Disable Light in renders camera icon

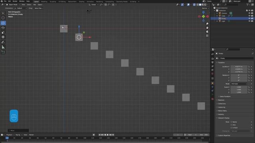252,21
